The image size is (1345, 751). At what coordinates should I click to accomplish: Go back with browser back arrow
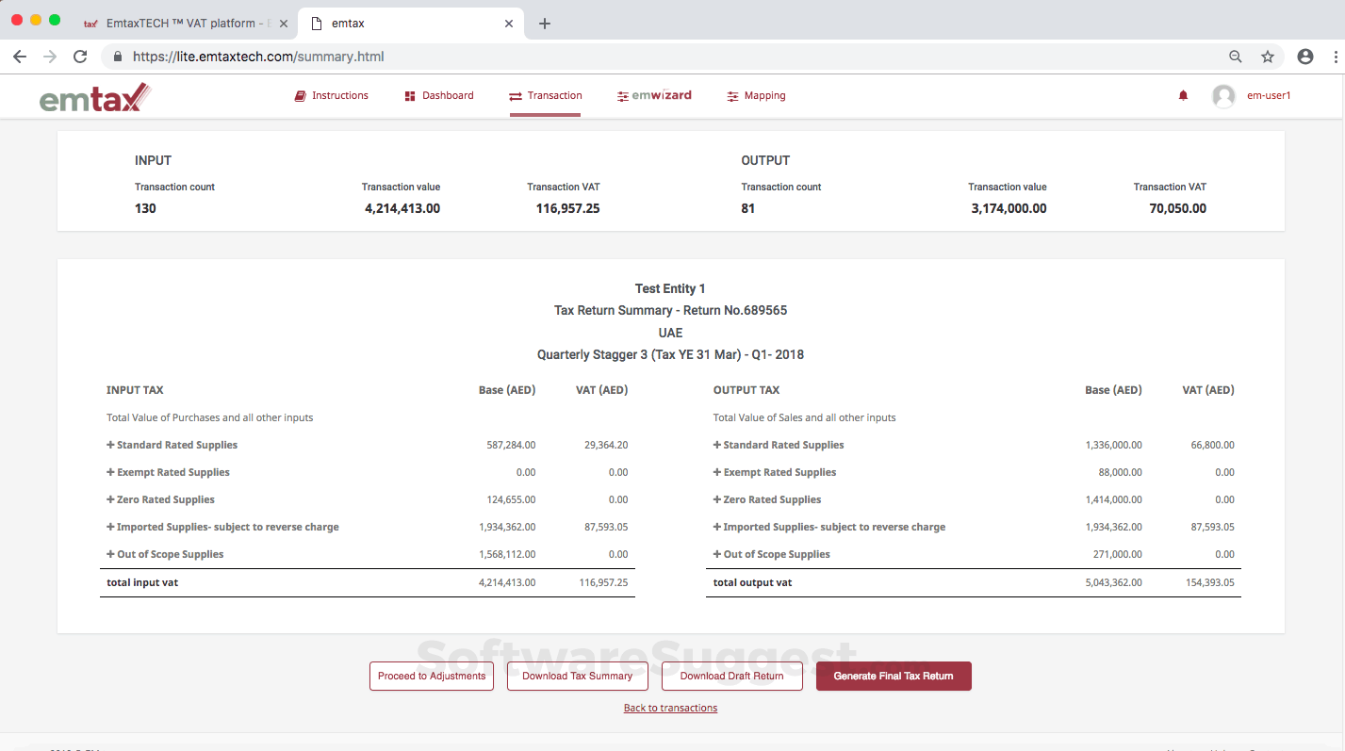pyautogui.click(x=20, y=57)
